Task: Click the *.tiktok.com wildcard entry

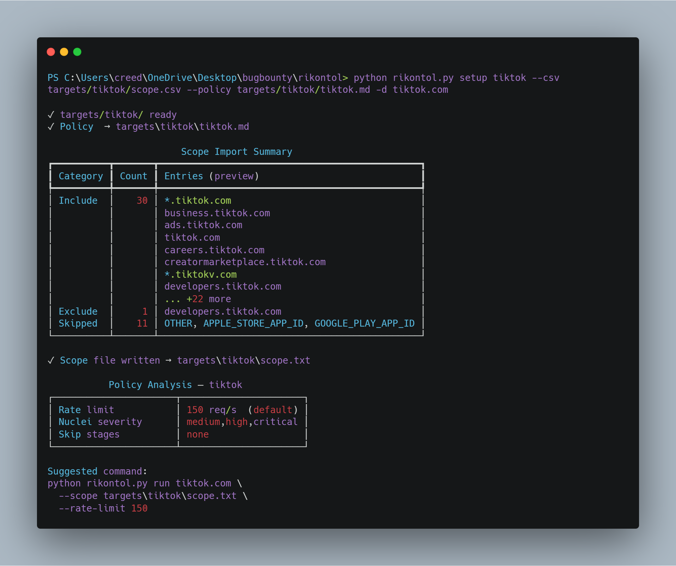Action: coord(198,200)
